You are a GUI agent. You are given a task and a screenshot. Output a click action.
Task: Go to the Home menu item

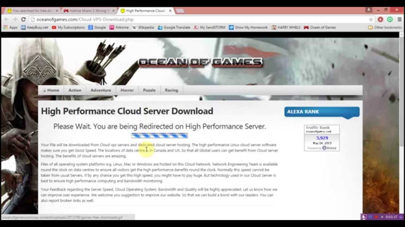pos(51,90)
